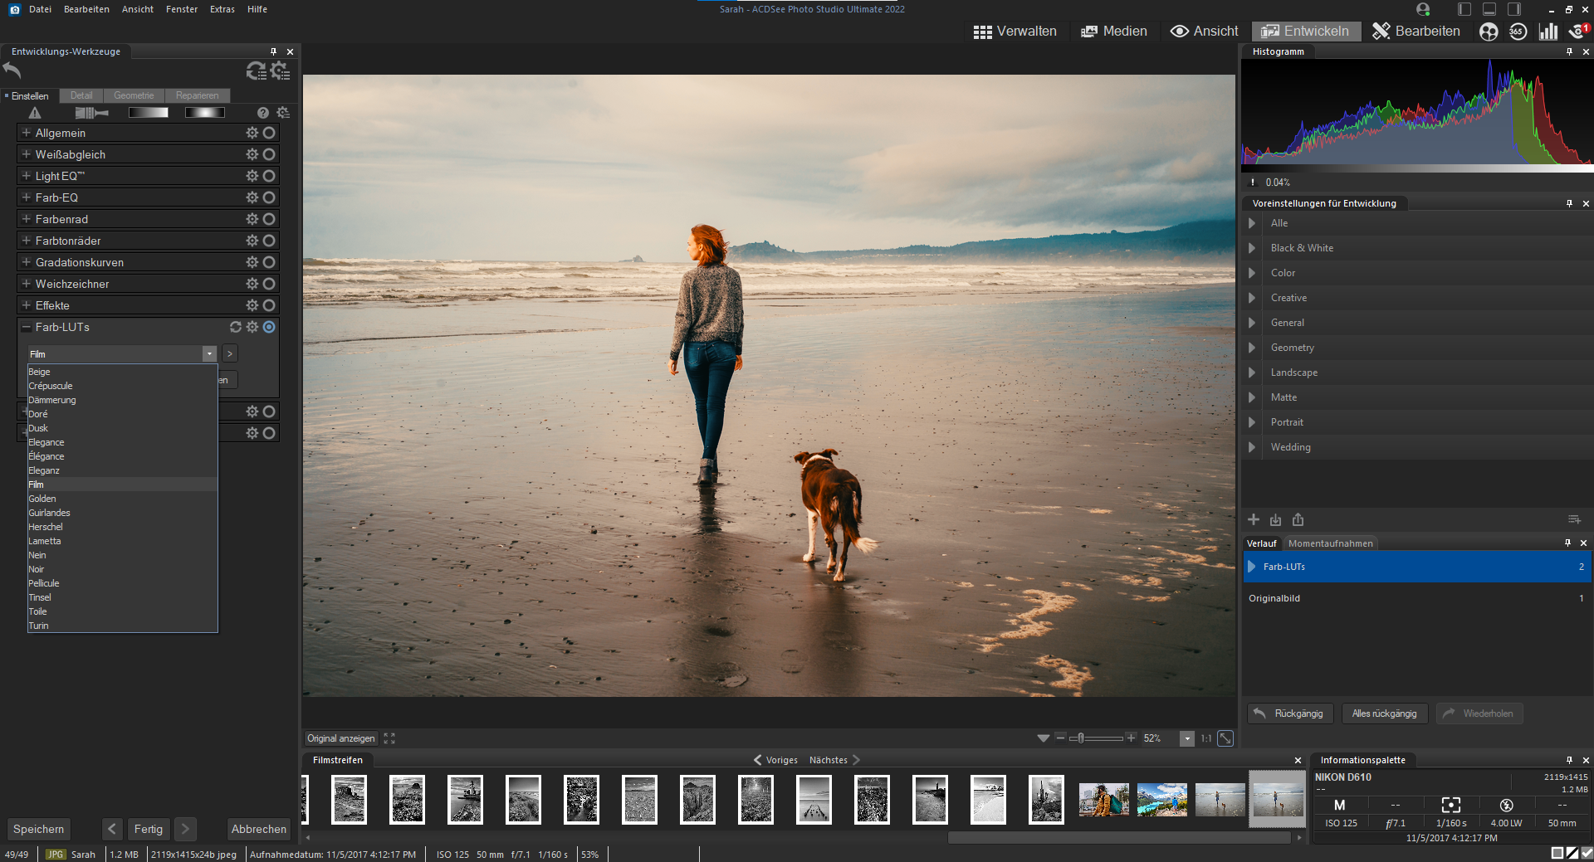Viewport: 1594px width, 862px height.
Task: Click the add preset plus icon
Action: pos(1254,519)
